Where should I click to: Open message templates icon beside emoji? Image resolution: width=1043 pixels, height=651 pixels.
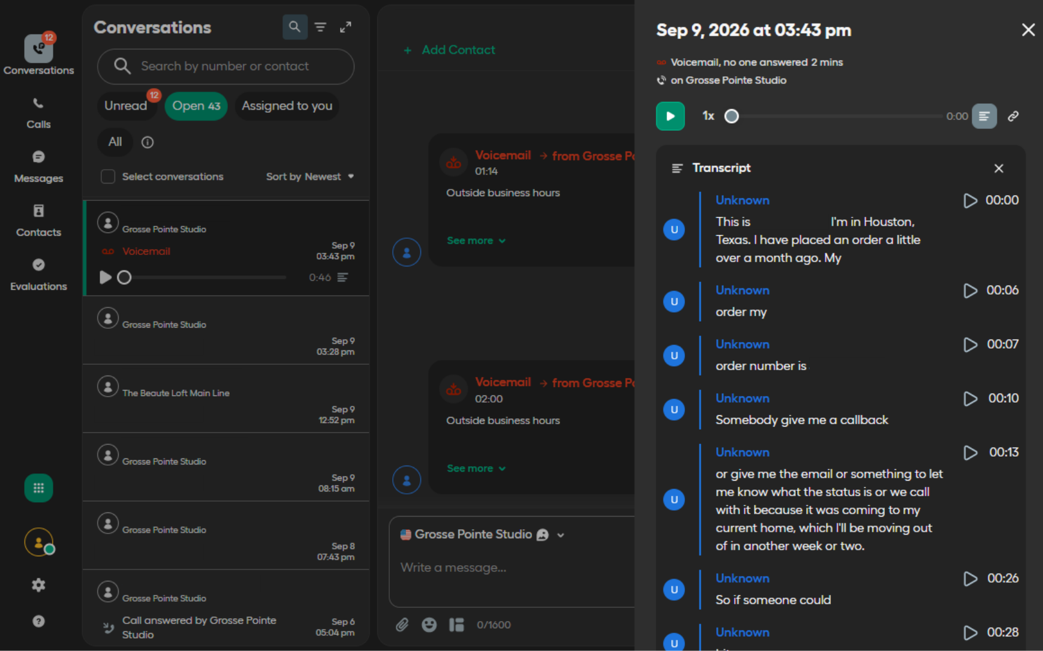tap(456, 625)
